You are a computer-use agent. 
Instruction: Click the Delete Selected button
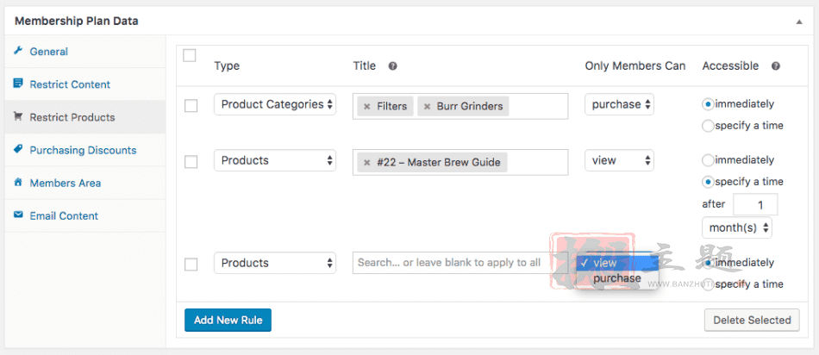point(752,320)
